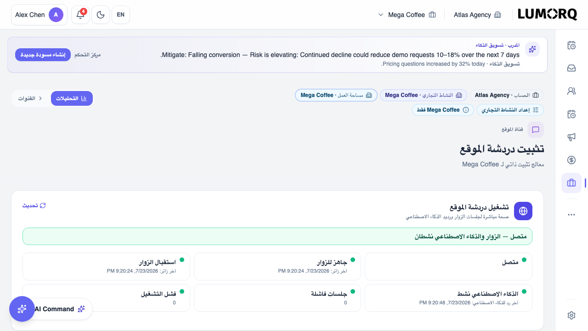
Task: Select the متصل status card
Action: point(448,266)
